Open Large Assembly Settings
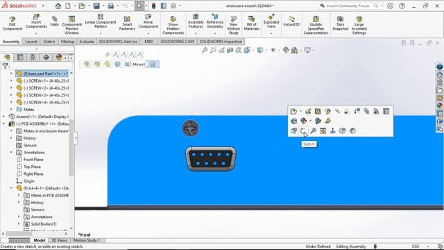Viewport: 444px width, 250px height. coord(359,26)
